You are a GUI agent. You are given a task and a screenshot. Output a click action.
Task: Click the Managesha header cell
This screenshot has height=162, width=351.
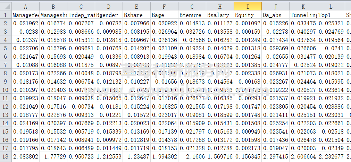pyautogui.click(x=53, y=15)
